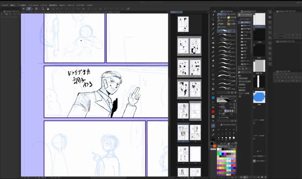302x179 pixels.
Task: Select the transparent color chip below main colors
Action: click(213, 149)
